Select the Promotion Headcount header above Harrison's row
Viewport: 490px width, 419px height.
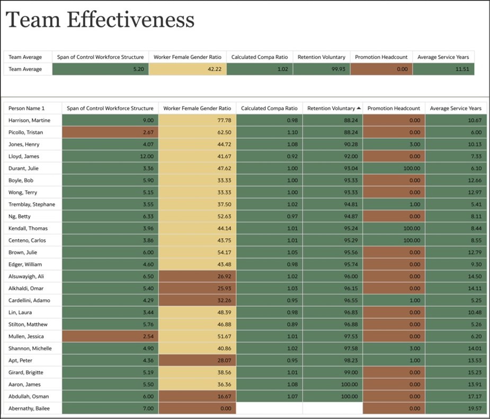pyautogui.click(x=394, y=108)
